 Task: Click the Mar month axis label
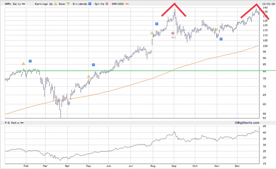click(45, 166)
